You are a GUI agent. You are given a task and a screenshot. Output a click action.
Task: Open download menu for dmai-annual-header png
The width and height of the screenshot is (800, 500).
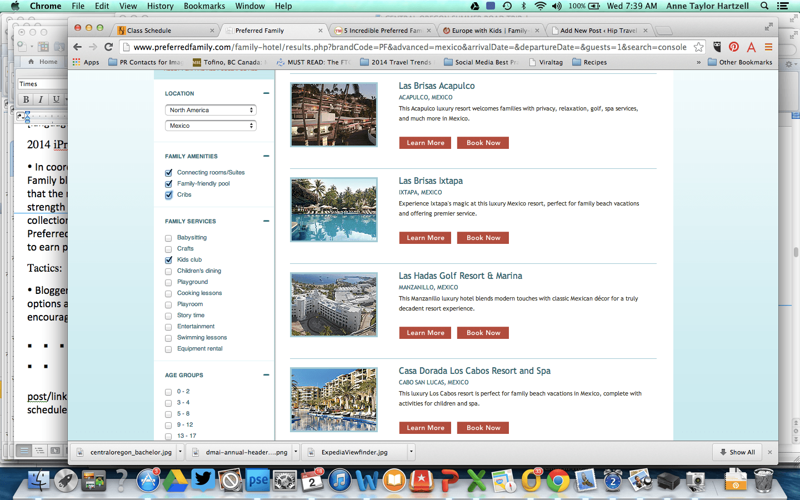(296, 452)
